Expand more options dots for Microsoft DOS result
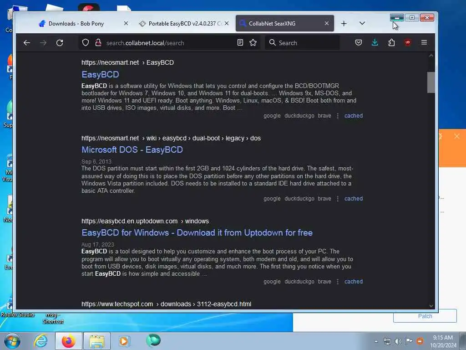 click(338, 199)
